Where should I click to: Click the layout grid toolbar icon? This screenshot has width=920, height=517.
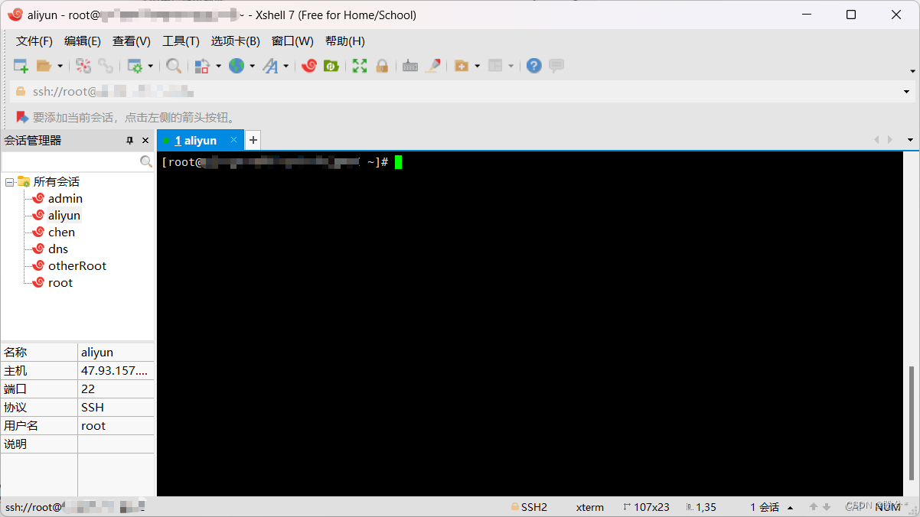(x=495, y=67)
